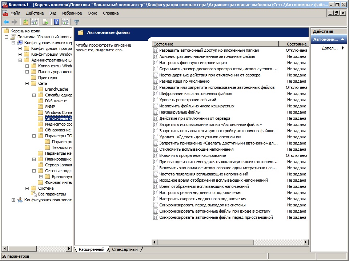349x261 pixels.
Task: Expand the Компоненты Windows tree node
Action: (27, 66)
